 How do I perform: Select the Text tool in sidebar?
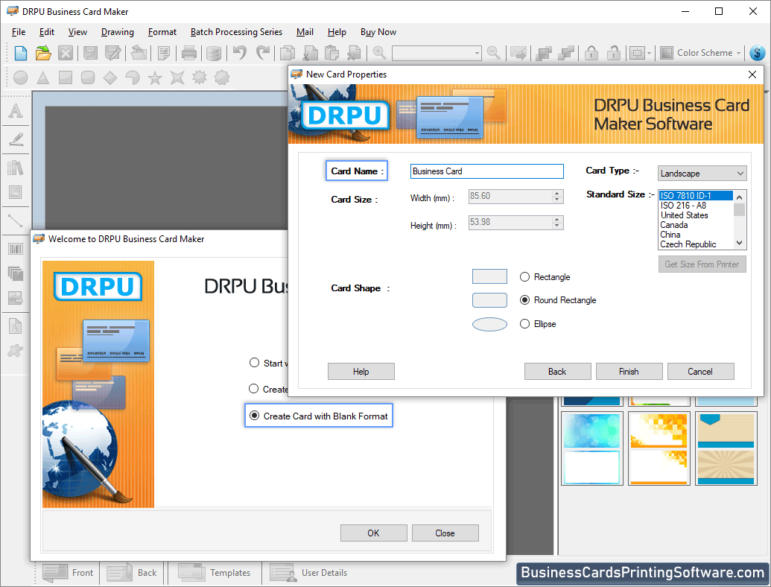[16, 110]
